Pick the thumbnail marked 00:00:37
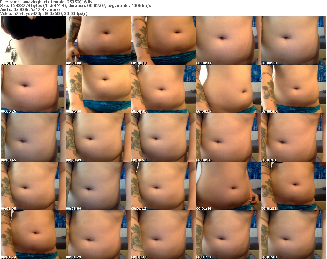The height and width of the screenshot is (259, 327). pos(229,89)
